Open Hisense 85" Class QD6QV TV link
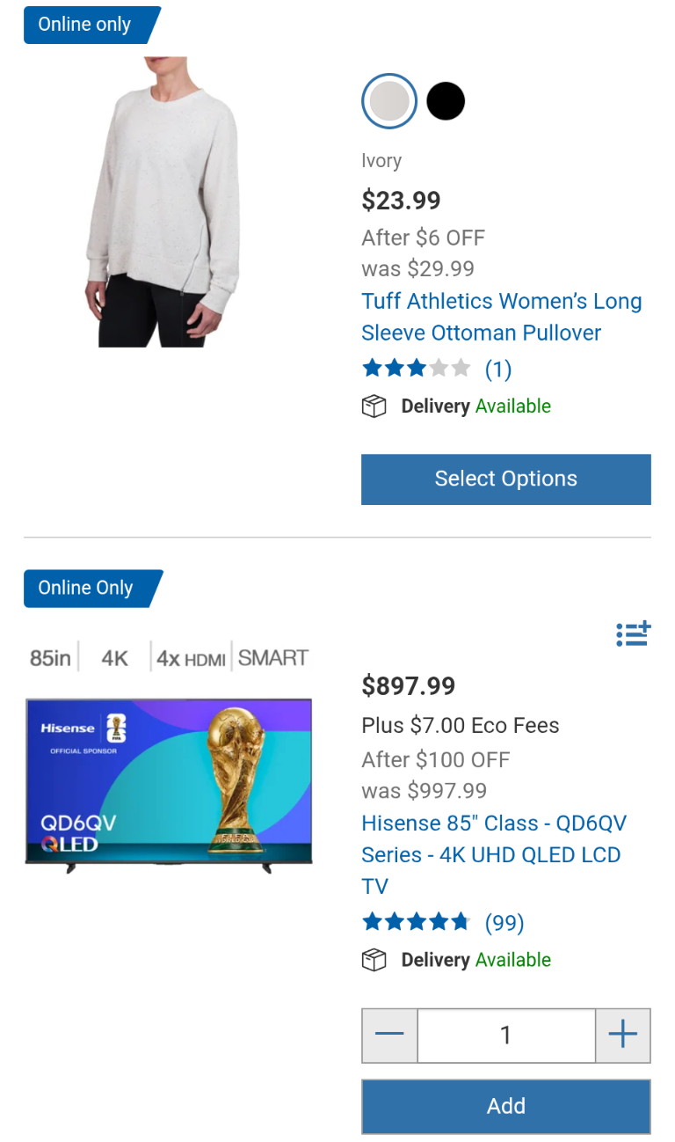This screenshot has height=1142, width=675. [x=494, y=854]
